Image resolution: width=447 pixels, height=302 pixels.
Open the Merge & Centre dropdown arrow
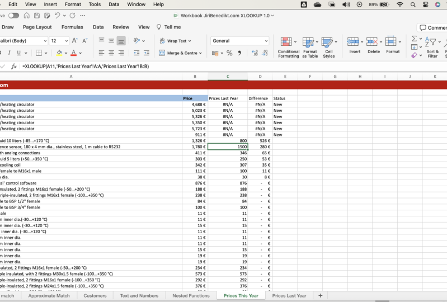(200, 53)
